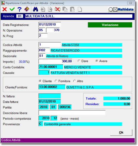The width and height of the screenshot is (138, 146).
Task: Click the copy documents icon
Action: click(x=65, y=10)
